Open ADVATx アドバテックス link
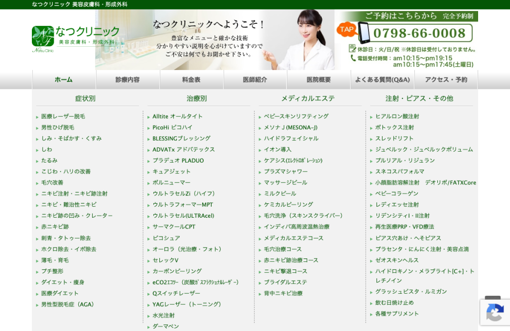This screenshot has width=510, height=331. (x=183, y=149)
